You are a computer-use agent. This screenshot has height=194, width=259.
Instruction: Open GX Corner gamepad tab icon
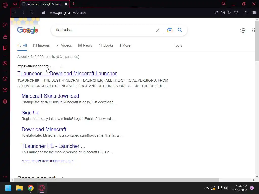pos(15,4)
